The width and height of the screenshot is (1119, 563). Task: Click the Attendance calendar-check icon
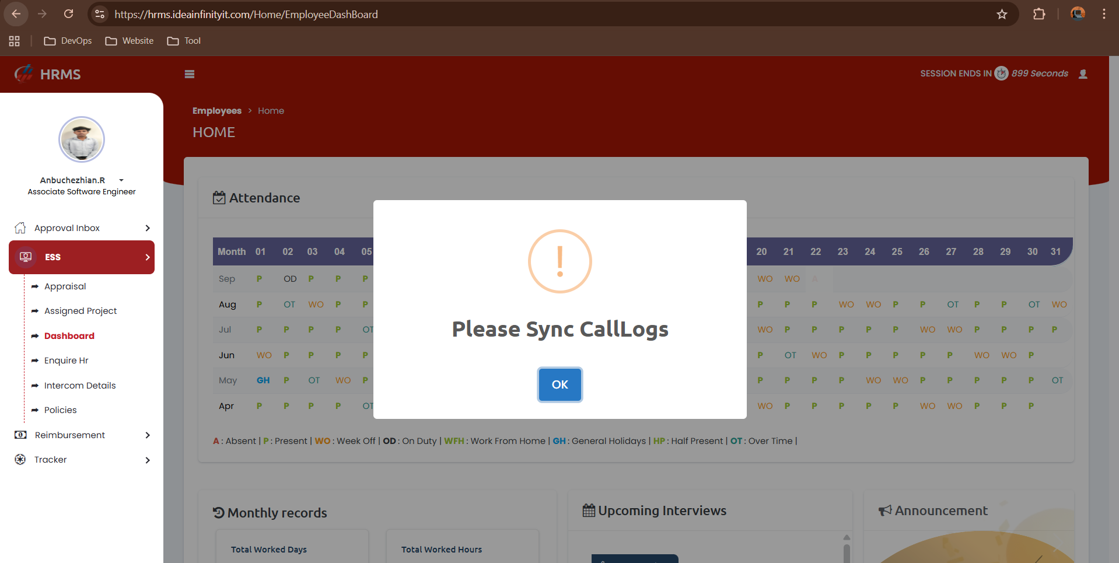point(219,198)
